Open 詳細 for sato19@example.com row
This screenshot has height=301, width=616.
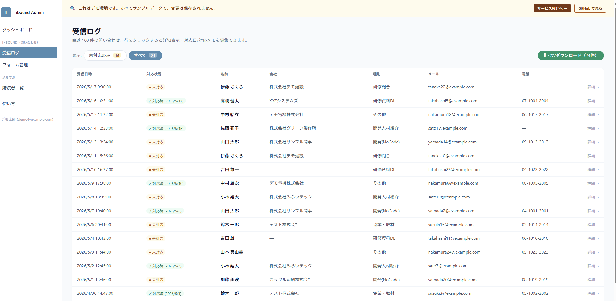tap(593, 197)
